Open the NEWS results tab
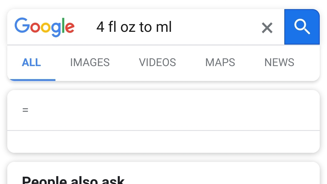327x184 pixels. click(279, 62)
